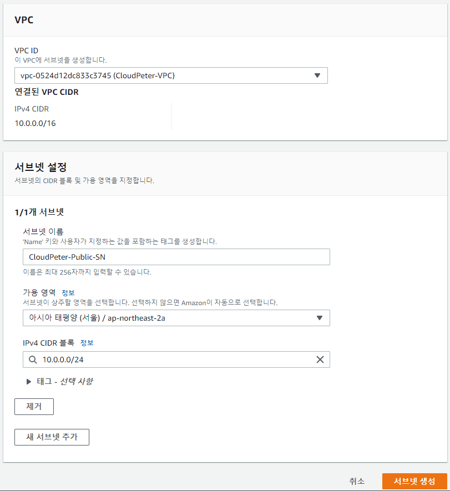
Task: Expand the 태그 section triangle
Action: click(28, 382)
